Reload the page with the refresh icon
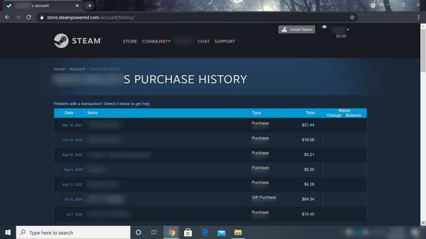Image resolution: width=426 pixels, height=239 pixels. pos(28,17)
